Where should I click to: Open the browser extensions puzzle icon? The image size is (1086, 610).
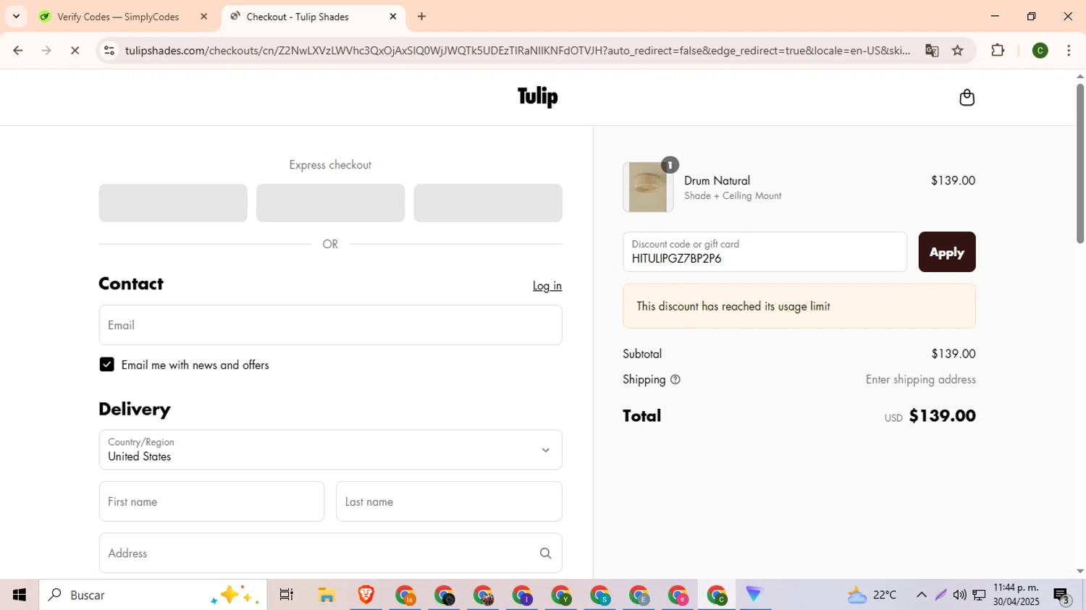(x=998, y=51)
